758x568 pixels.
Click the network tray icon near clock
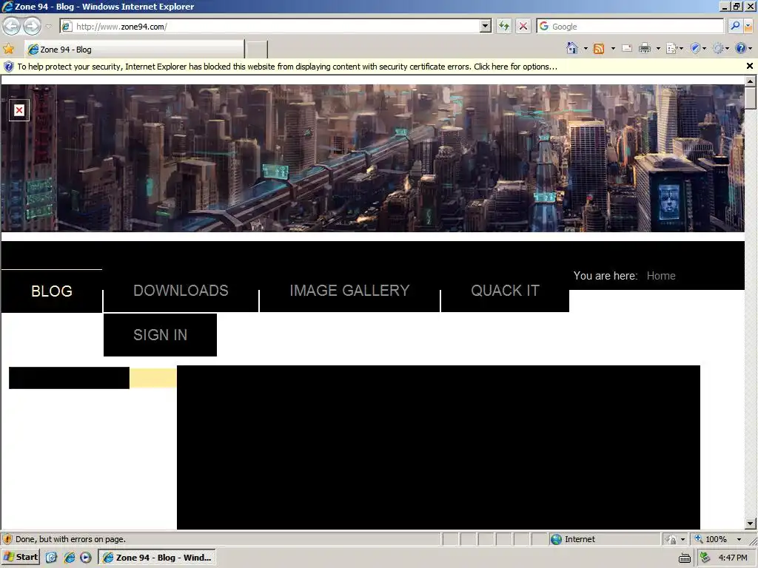click(x=705, y=558)
